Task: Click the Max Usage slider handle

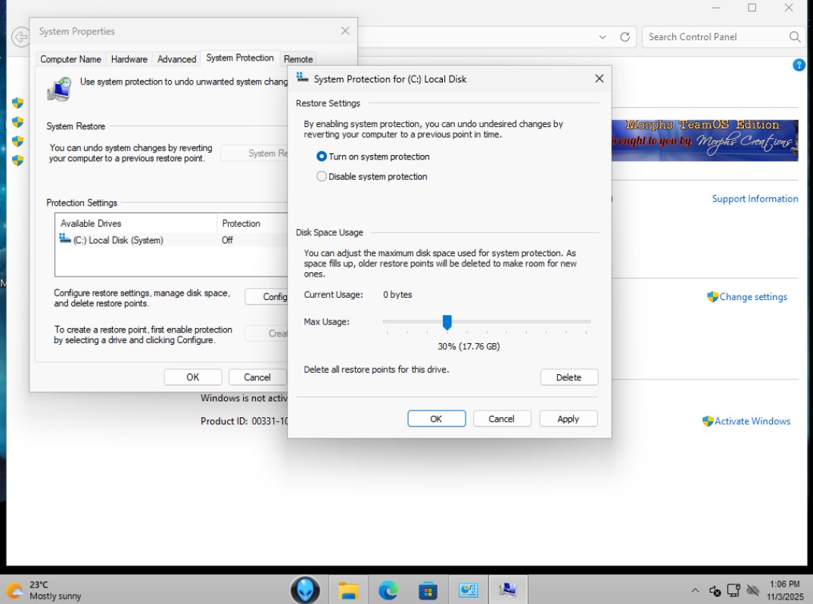Action: (x=447, y=322)
